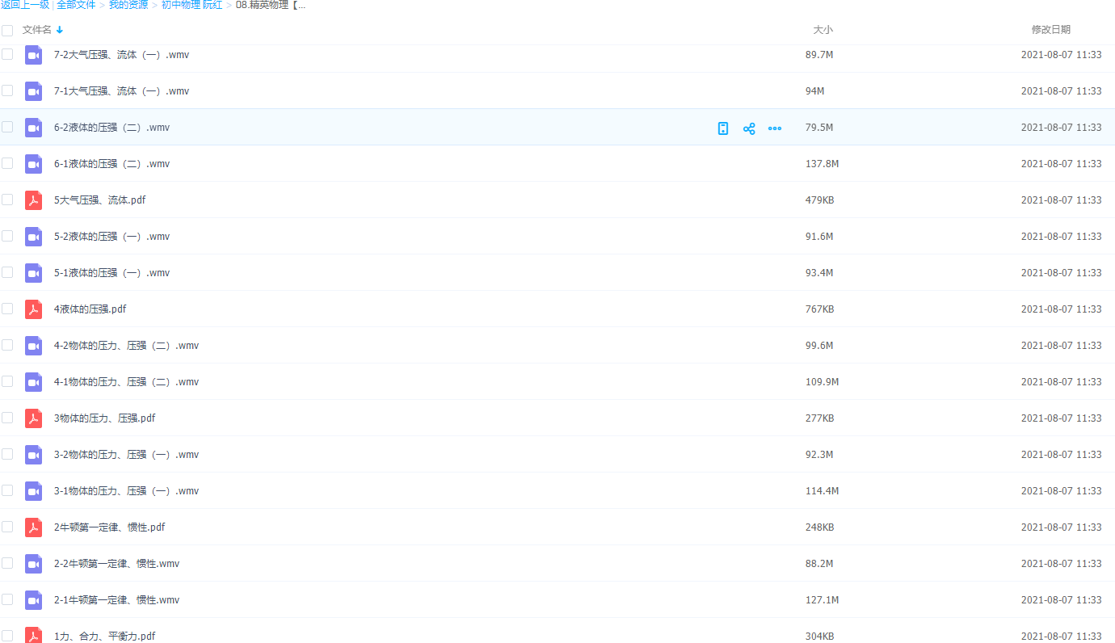Screen dimensions: 1115x643
Task: Open file 4-1物体的压力、压强（二）.wmv
Action: tap(126, 382)
